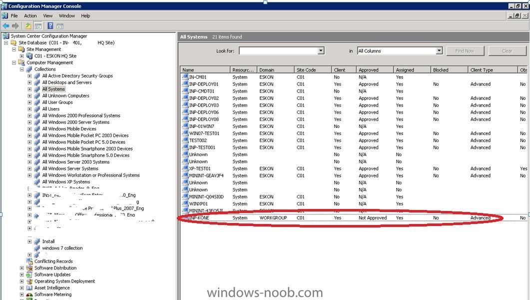Click the Up one level folder icon

(x=28, y=26)
